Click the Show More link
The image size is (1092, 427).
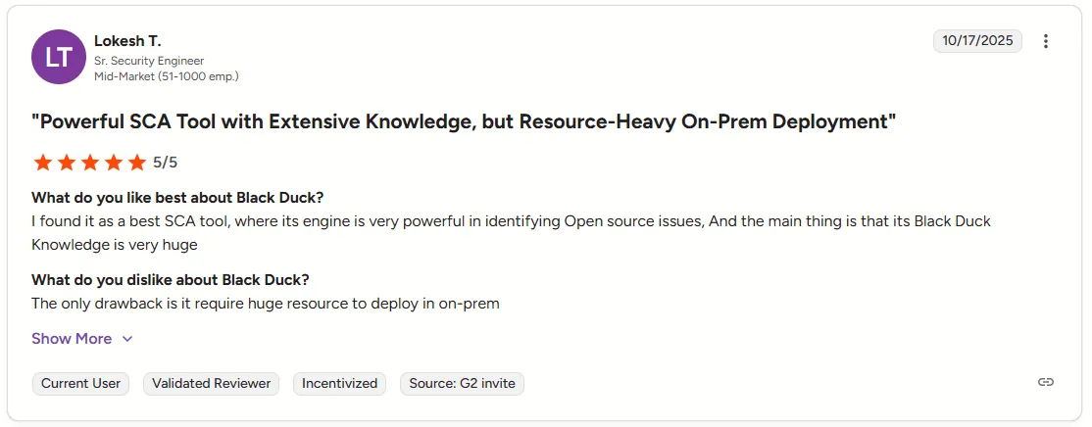(72, 339)
